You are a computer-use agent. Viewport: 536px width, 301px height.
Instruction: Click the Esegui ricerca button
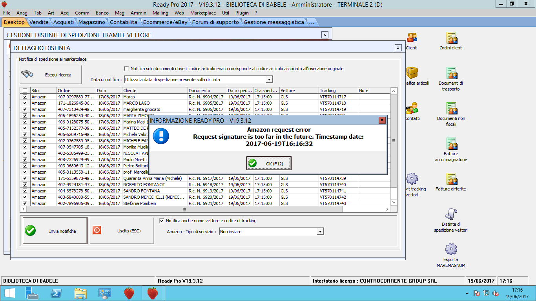(51, 74)
